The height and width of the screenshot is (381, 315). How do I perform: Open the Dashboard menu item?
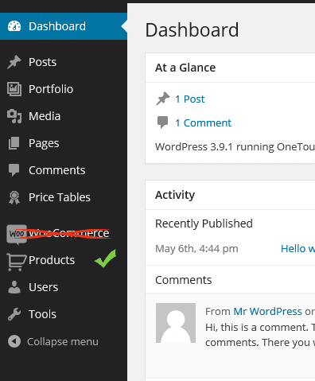pyautogui.click(x=64, y=26)
